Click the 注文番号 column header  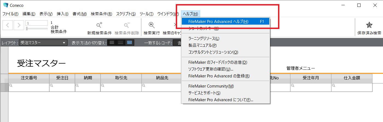pos(29,78)
